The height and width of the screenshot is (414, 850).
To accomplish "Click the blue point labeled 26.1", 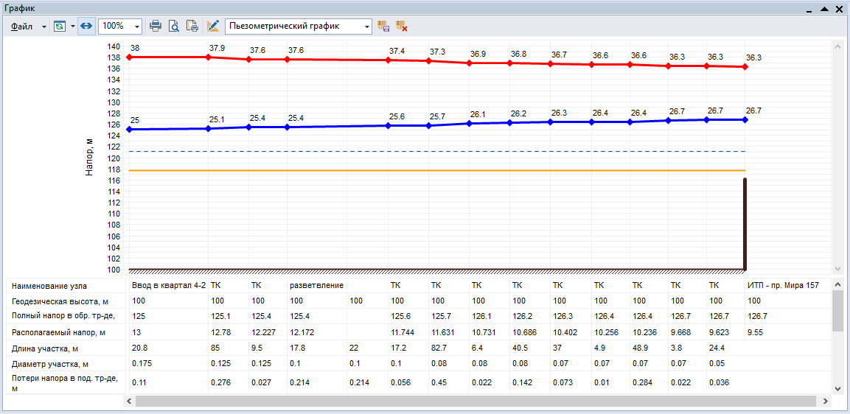I will (470, 124).
